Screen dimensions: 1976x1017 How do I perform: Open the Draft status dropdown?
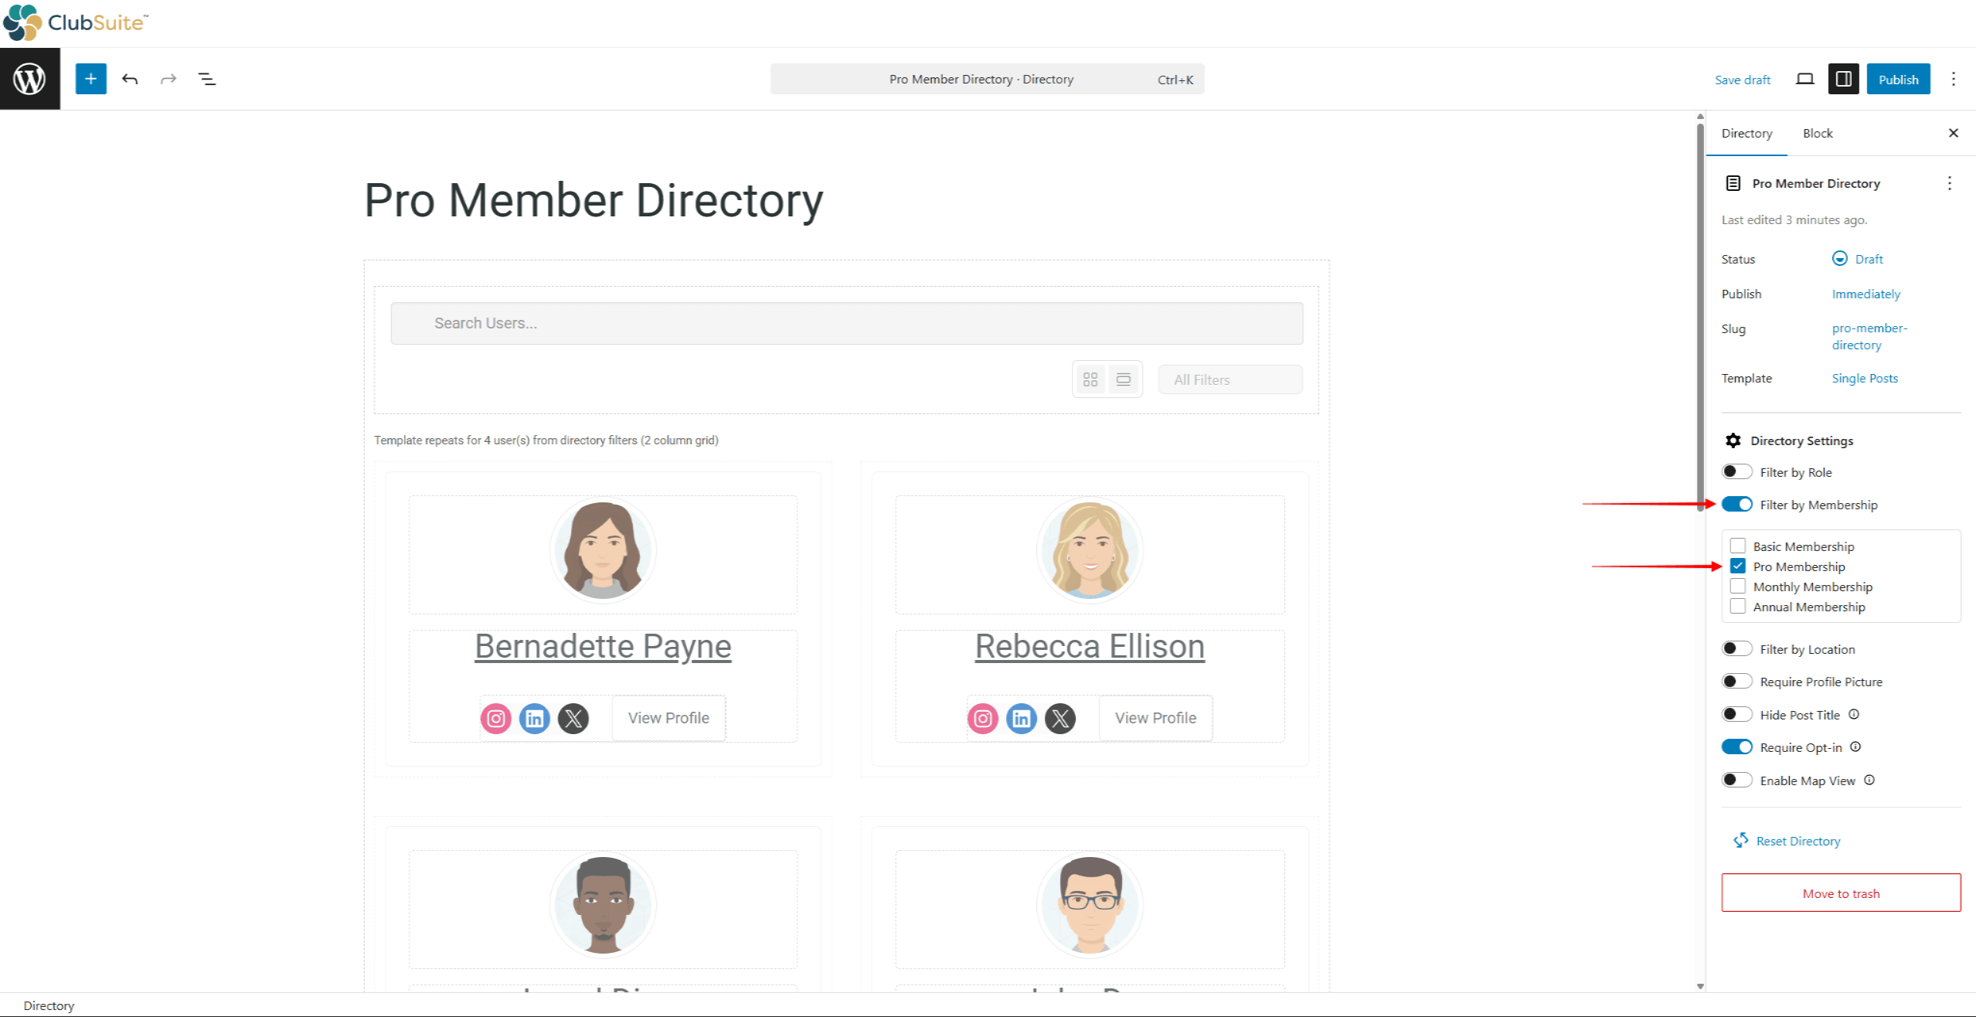click(1868, 260)
